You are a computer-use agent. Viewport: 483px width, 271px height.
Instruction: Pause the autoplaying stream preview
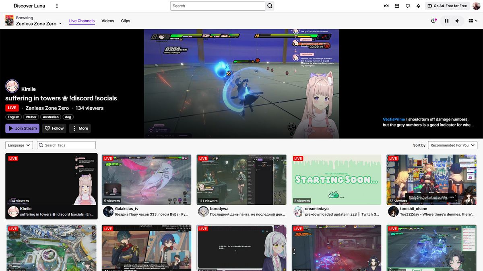coord(447,20)
